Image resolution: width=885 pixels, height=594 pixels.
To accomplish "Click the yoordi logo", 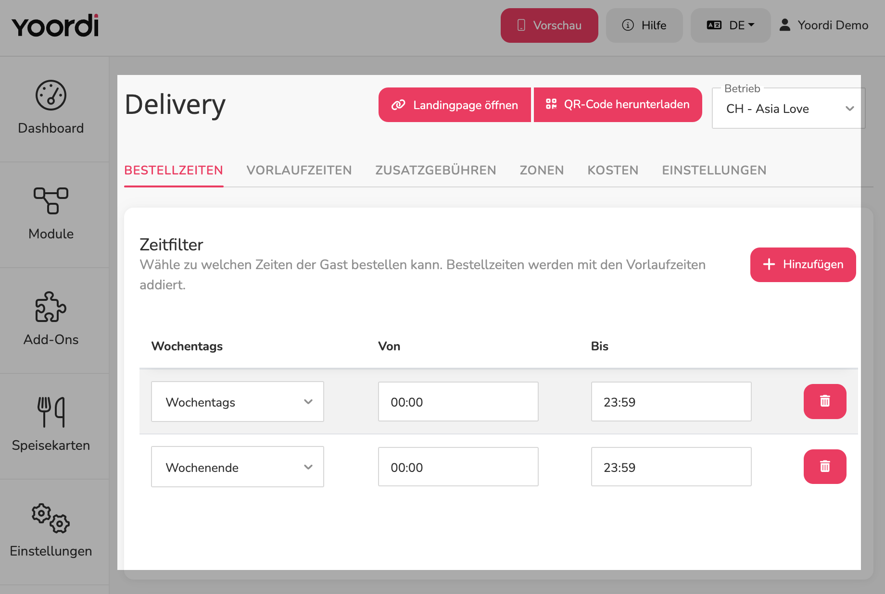I will 55,25.
